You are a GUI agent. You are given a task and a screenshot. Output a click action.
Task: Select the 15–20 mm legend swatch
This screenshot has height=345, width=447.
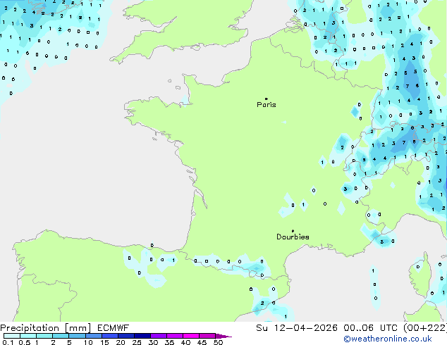110,336
